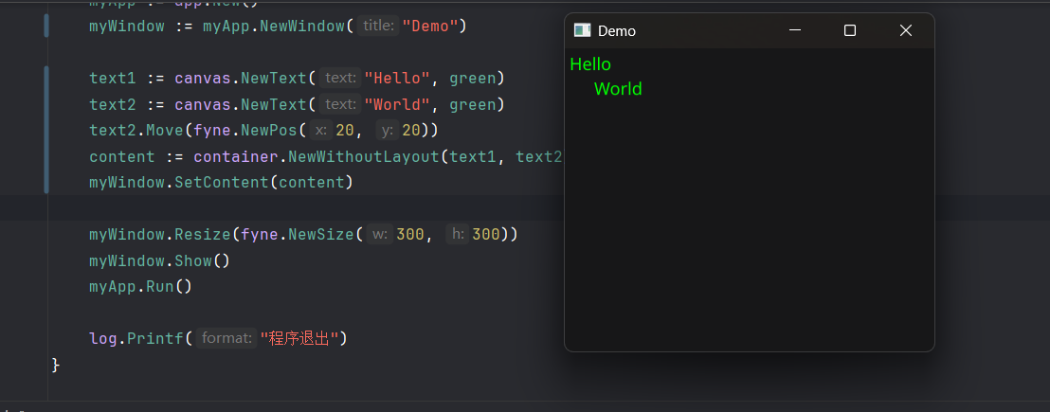The image size is (1050, 412).
Task: Click the "h:" parameter hint in NewSize
Action: (x=457, y=234)
